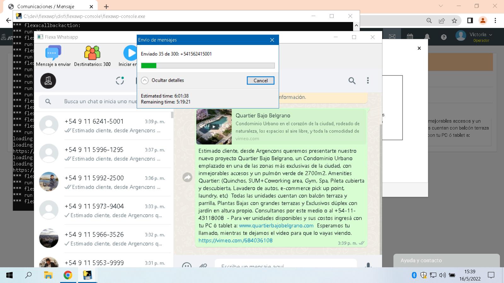Open the Windows Start menu

tap(9, 275)
